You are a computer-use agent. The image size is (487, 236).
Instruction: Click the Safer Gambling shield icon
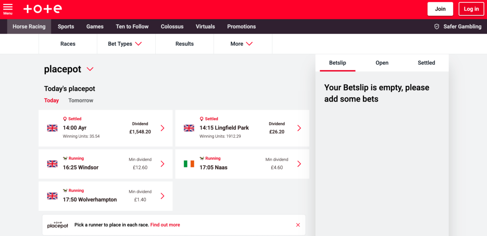[437, 26]
